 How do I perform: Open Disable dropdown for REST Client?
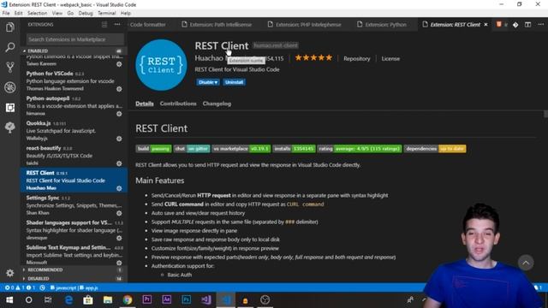pos(207,82)
